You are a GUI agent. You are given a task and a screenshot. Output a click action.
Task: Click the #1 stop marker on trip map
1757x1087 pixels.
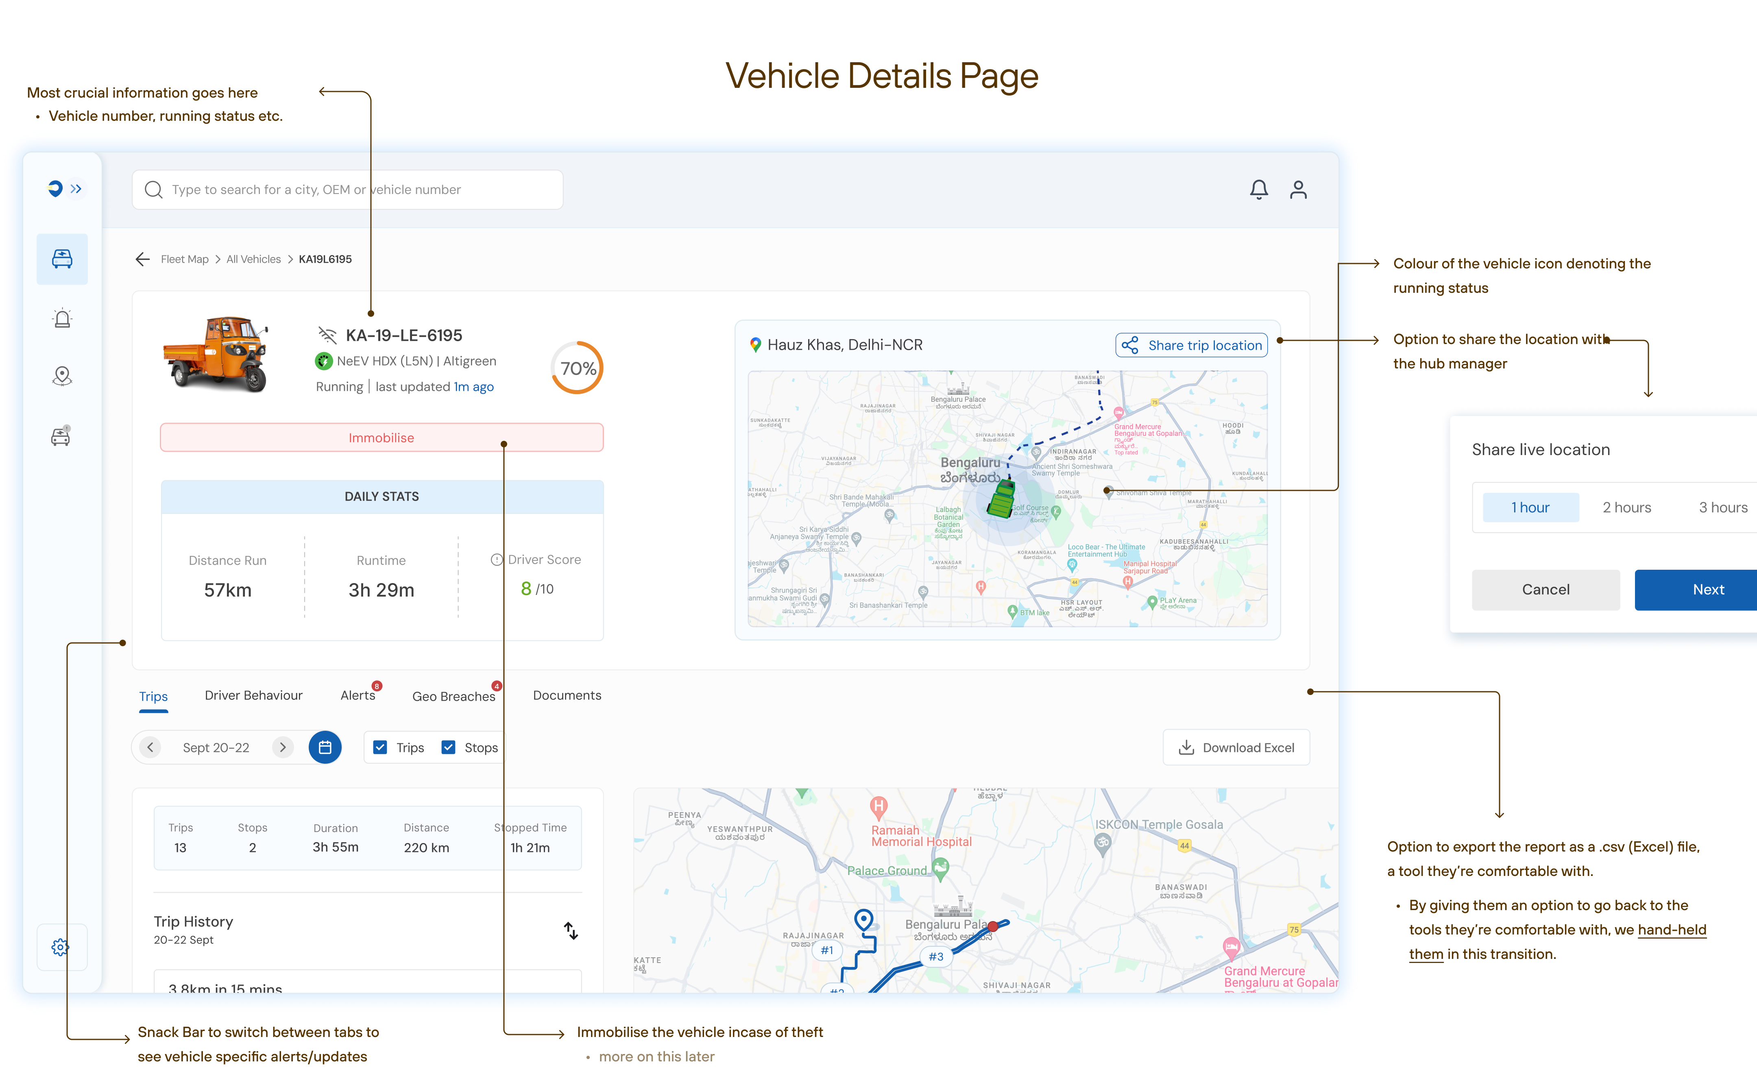point(828,950)
